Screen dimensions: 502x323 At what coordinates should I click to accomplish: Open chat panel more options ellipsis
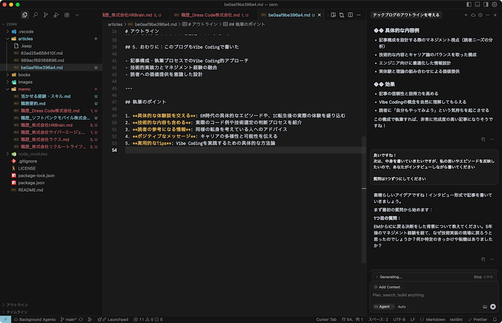point(487,15)
